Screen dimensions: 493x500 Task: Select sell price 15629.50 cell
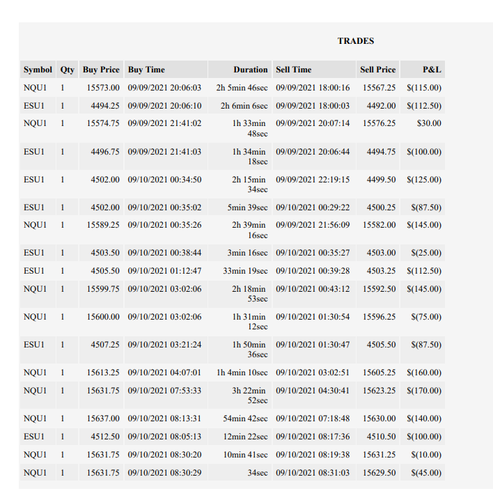pos(378,473)
